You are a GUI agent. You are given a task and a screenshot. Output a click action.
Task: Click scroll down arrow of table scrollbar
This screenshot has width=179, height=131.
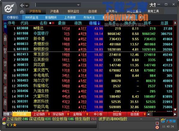tap(175, 110)
